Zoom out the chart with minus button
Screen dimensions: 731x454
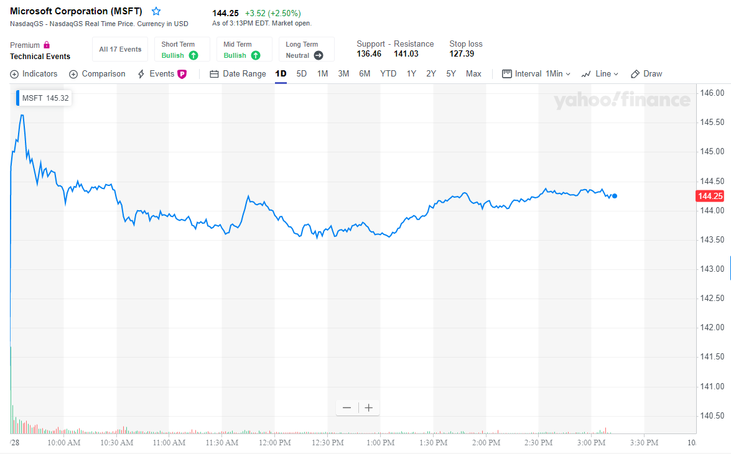347,408
